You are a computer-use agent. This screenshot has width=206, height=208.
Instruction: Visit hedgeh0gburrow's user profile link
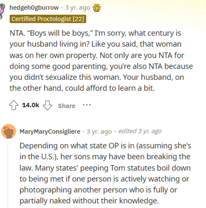pos(34,7)
